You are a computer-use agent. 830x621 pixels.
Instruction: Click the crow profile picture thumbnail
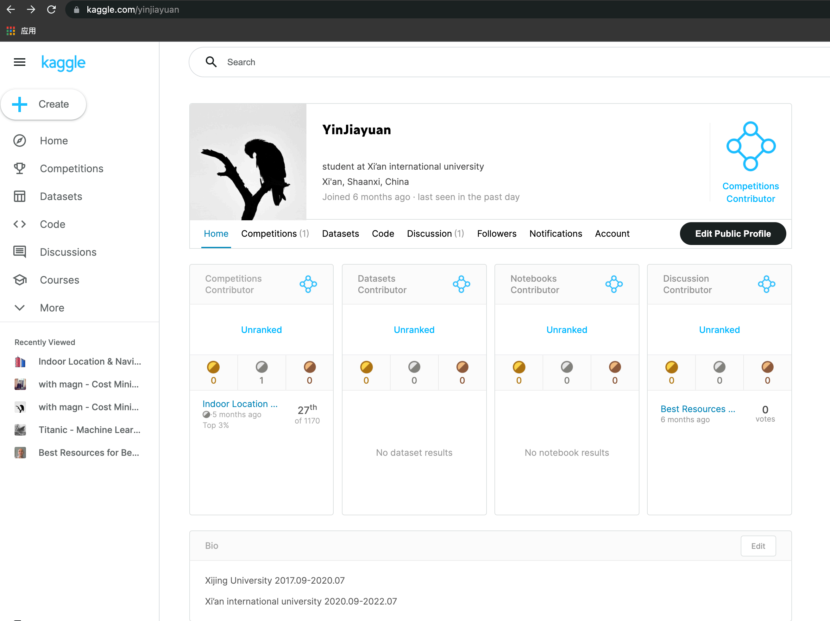tap(248, 162)
